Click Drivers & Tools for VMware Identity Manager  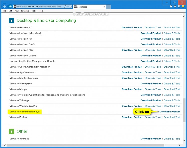coord(153,78)
